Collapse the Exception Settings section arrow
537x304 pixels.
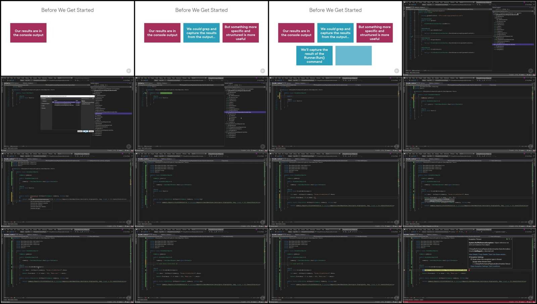(x=470, y=257)
